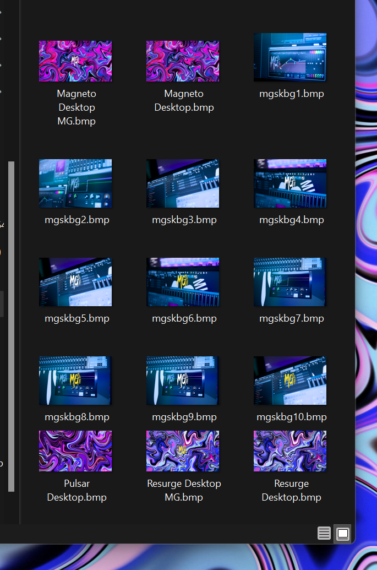Pick the mgskbg6.bmp thumbnail
Viewport: 377px width, 570px height.
[x=183, y=282]
